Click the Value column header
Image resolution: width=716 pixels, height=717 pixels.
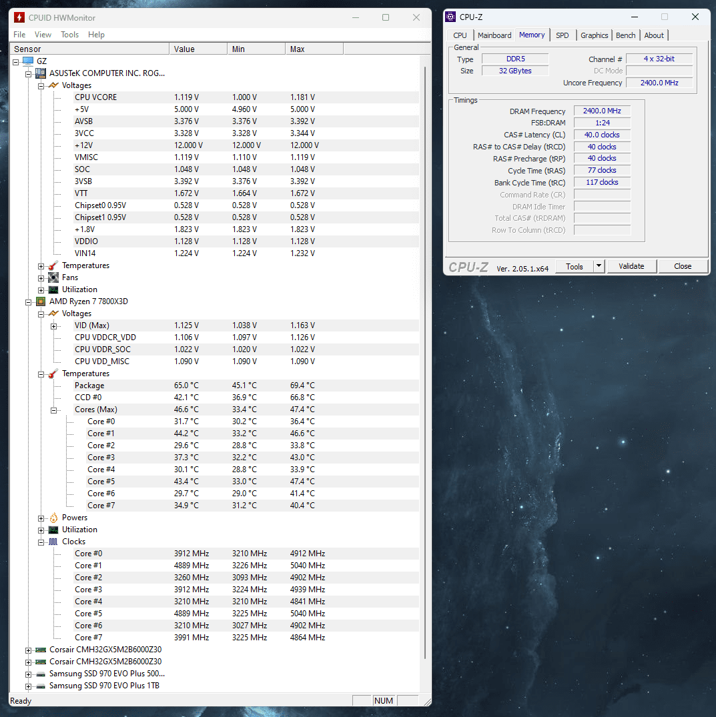198,49
